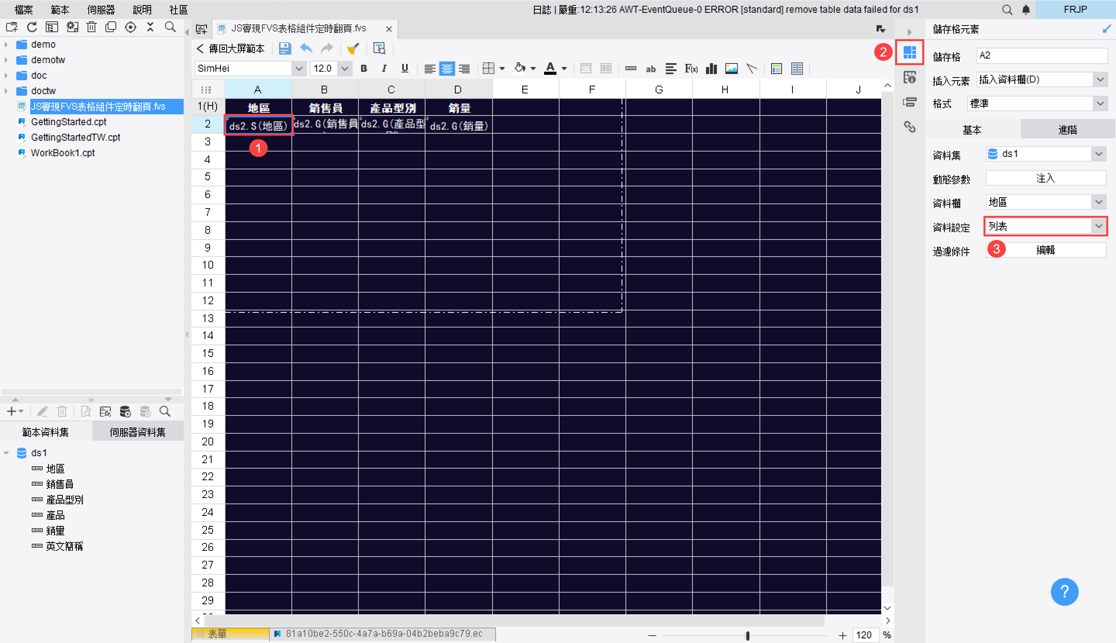Toggle italic formatting
This screenshot has width=1116, height=643.
(384, 69)
